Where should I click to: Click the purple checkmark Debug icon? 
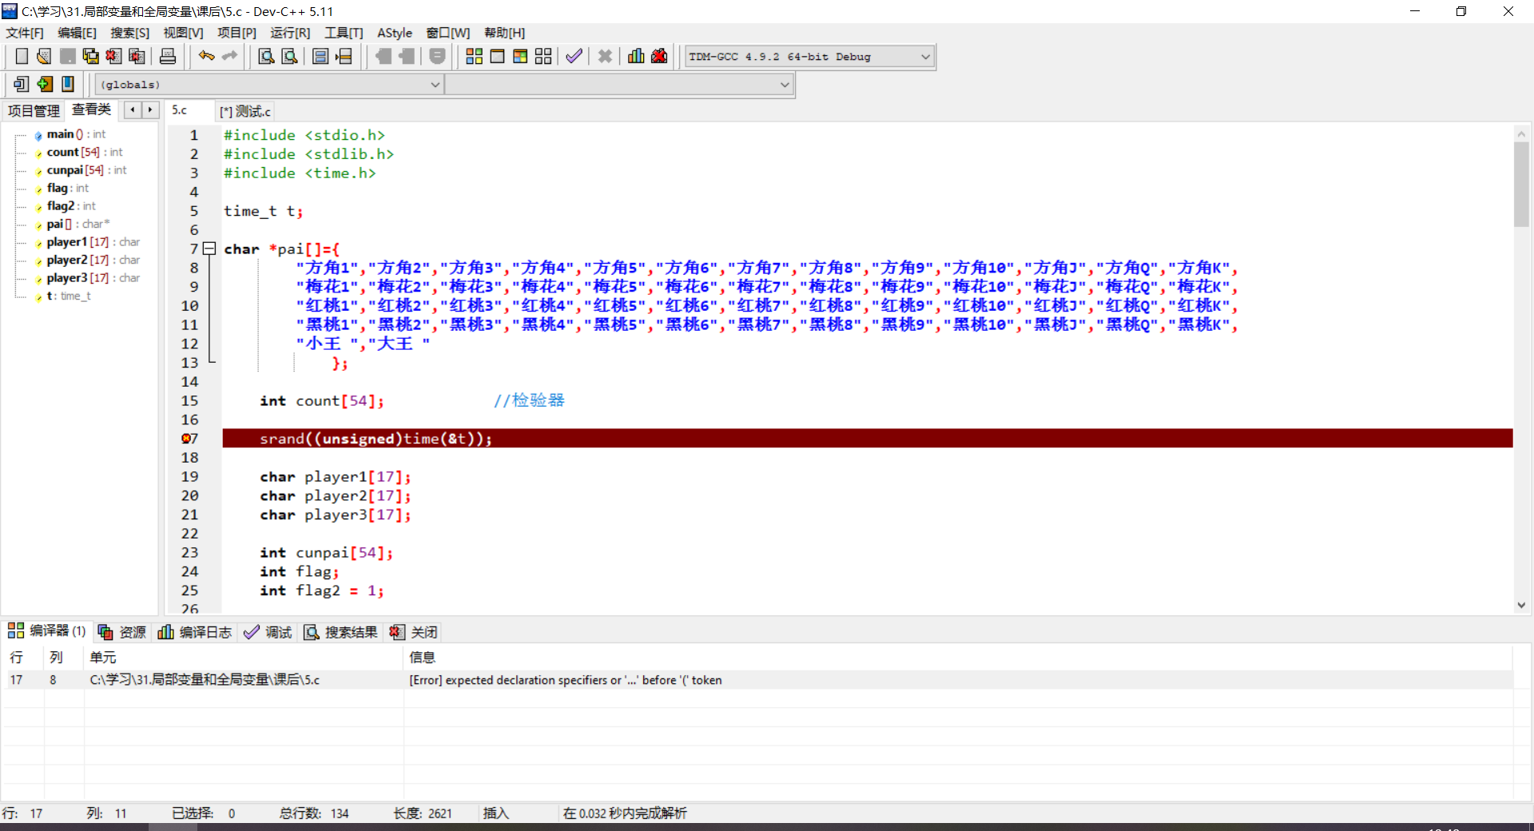[x=574, y=56]
